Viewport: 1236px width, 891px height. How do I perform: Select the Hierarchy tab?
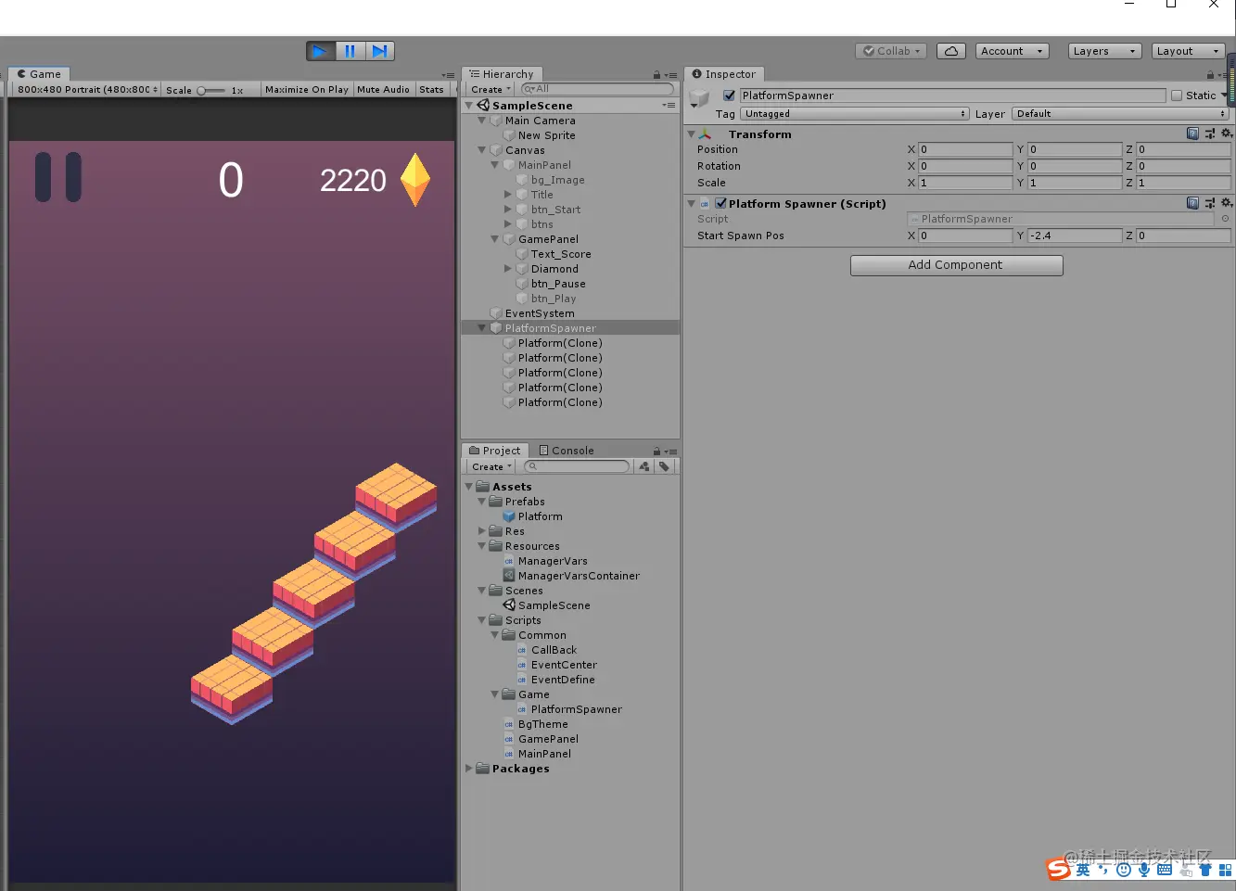point(502,74)
